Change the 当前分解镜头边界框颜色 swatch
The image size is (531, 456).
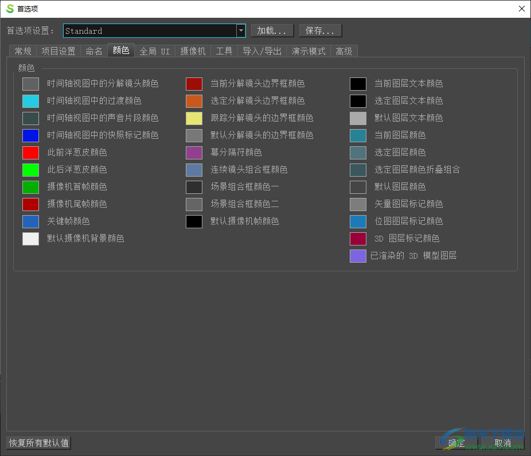tap(194, 84)
